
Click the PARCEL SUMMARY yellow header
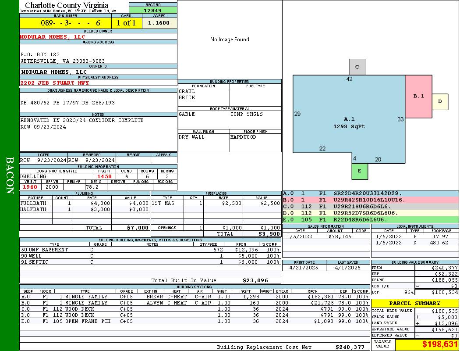(x=414, y=303)
